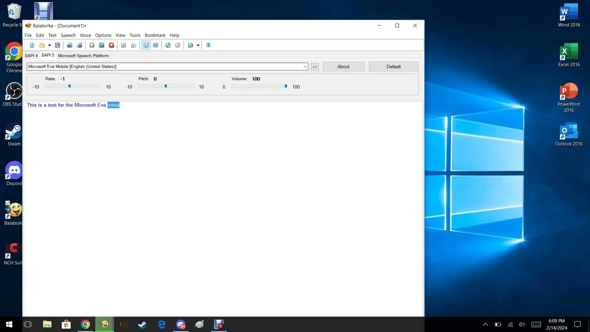Open the Options menu
The image size is (590, 332).
pos(103,35)
